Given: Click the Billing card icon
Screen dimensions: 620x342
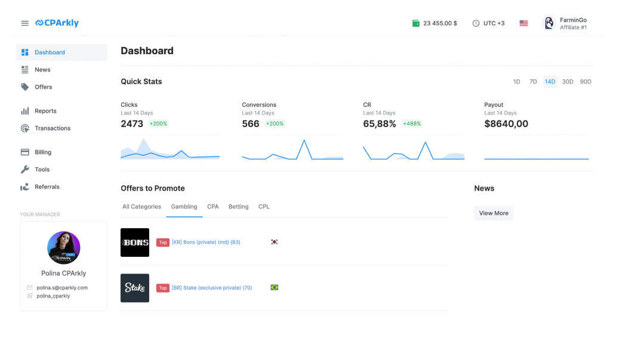Looking at the screenshot, I should point(25,152).
